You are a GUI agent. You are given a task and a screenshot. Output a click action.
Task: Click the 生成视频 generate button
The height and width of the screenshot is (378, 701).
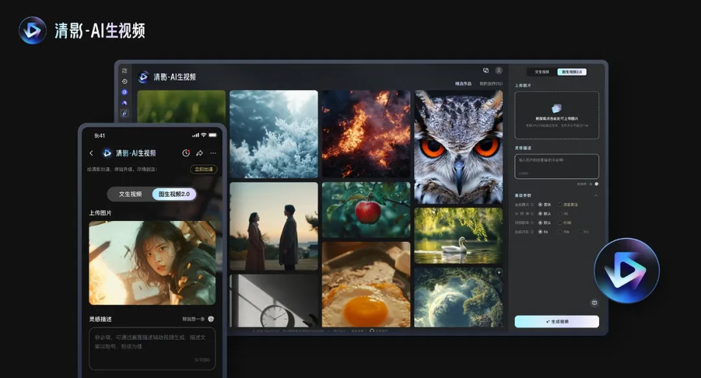pos(556,322)
